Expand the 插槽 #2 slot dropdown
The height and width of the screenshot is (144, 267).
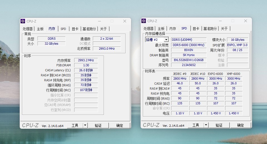coord(166,40)
